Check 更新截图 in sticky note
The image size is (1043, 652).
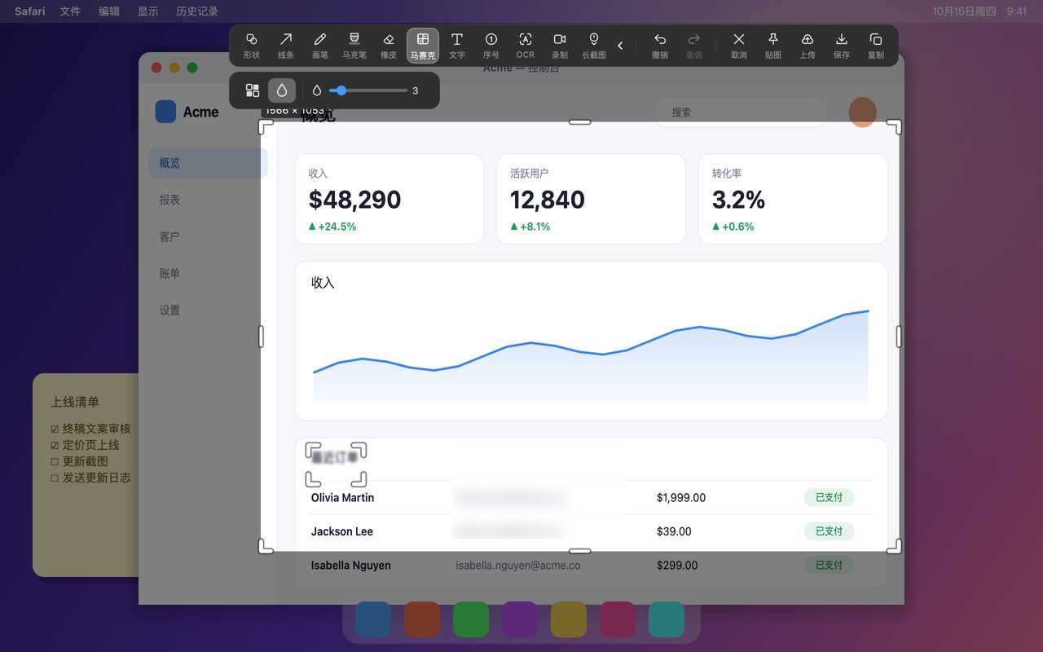click(55, 461)
